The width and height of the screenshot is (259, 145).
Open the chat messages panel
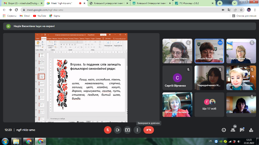(x=242, y=130)
